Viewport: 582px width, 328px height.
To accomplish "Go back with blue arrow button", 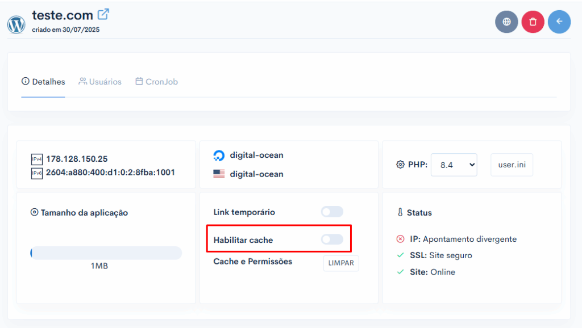I will 559,22.
